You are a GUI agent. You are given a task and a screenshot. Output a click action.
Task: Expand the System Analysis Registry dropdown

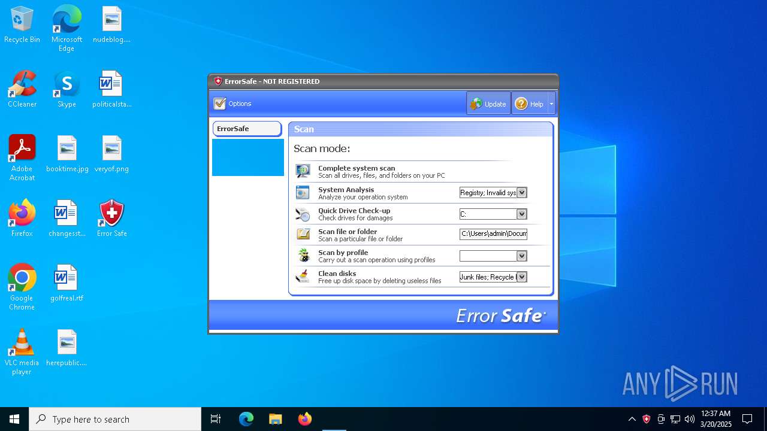[522, 193]
